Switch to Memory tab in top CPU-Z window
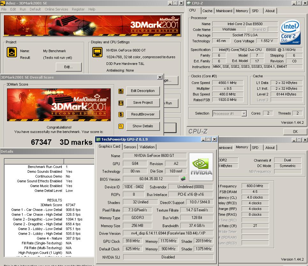The width and height of the screenshot is (308, 266). pyautogui.click(x=242, y=11)
